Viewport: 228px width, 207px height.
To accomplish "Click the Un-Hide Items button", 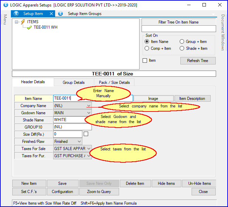I will [199, 183].
